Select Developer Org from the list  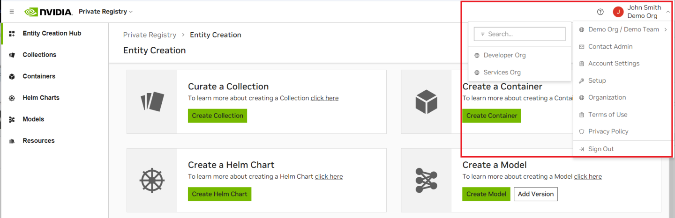click(504, 55)
